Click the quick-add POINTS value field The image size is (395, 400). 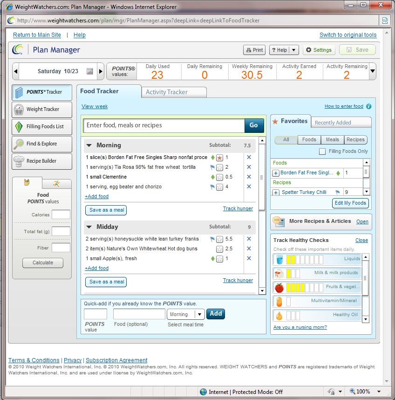[x=95, y=314]
